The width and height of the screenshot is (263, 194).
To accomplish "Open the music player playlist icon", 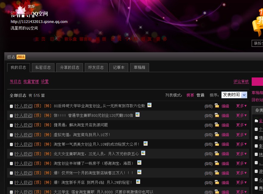I will [x=33, y=16].
